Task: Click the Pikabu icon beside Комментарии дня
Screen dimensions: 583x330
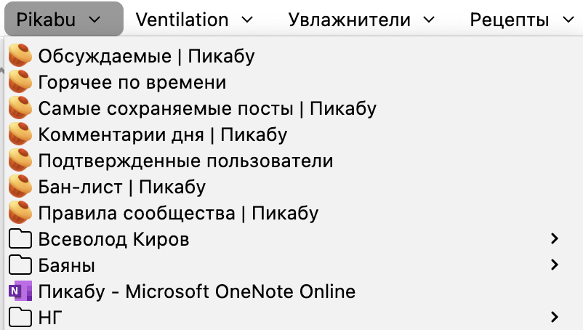Action: tap(20, 134)
